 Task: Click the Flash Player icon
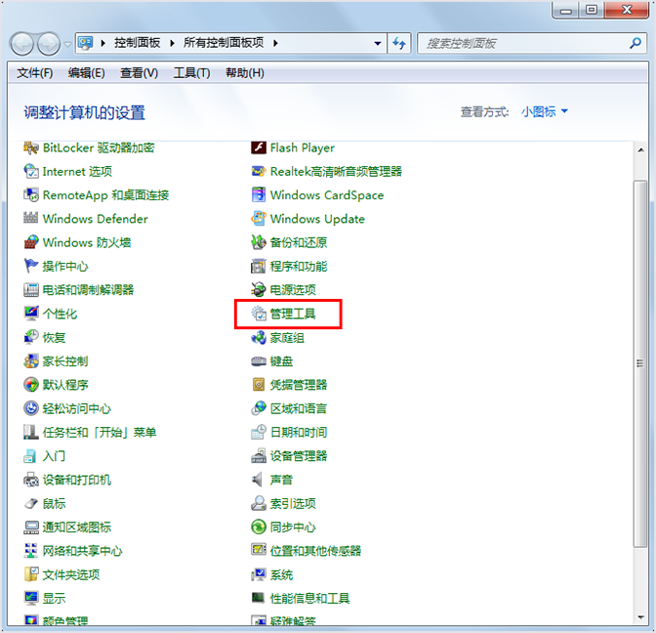pyautogui.click(x=259, y=148)
